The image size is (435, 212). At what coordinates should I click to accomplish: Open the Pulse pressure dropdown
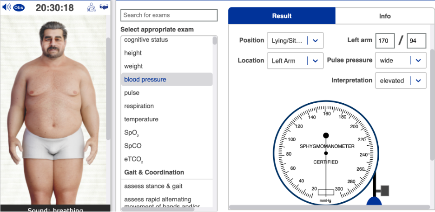pos(400,60)
